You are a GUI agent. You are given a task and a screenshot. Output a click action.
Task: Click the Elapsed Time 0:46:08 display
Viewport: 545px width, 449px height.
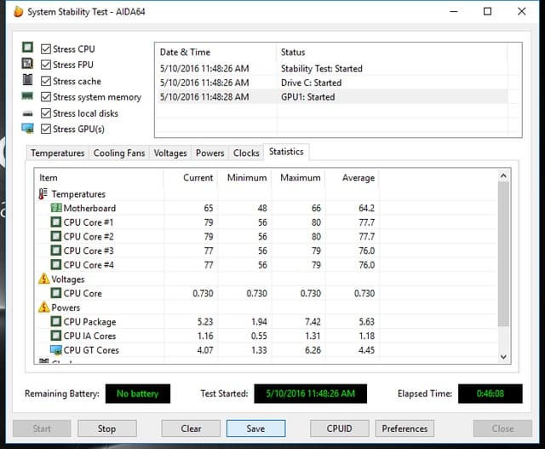tap(490, 394)
